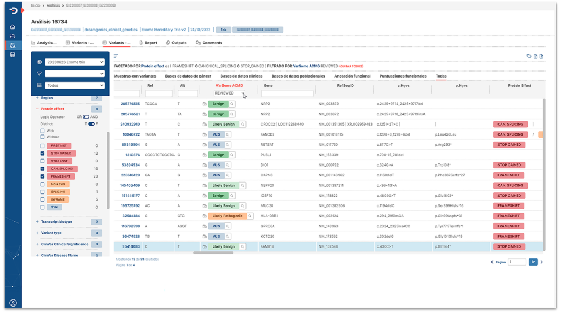Viewport: 561px width, 312px height.
Task: Open the analysis search icon in the sidebar
Action: pyautogui.click(x=13, y=45)
